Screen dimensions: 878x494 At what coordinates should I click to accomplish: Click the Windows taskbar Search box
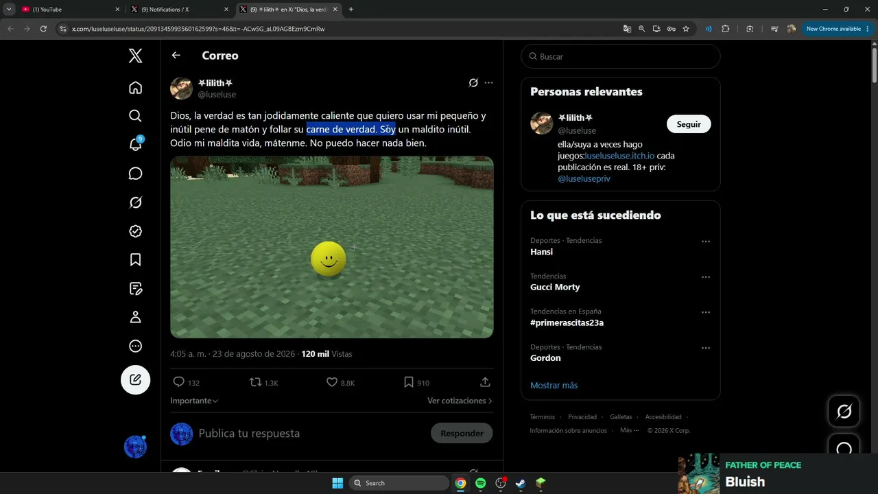point(399,483)
